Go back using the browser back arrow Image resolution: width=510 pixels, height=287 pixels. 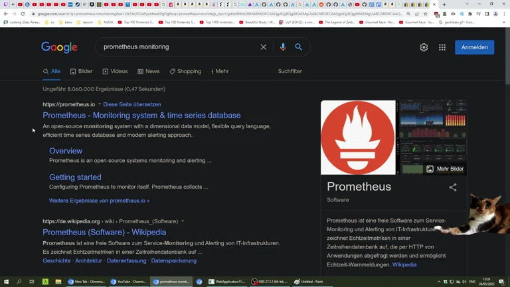pyautogui.click(x=6, y=14)
